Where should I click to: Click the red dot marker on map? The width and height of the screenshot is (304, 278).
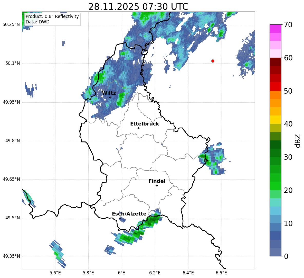[213, 61]
